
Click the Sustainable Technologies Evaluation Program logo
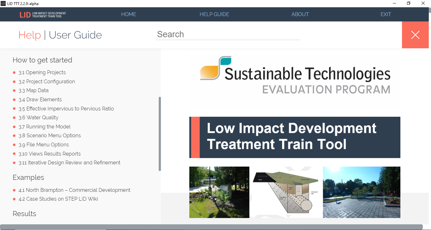(x=295, y=76)
